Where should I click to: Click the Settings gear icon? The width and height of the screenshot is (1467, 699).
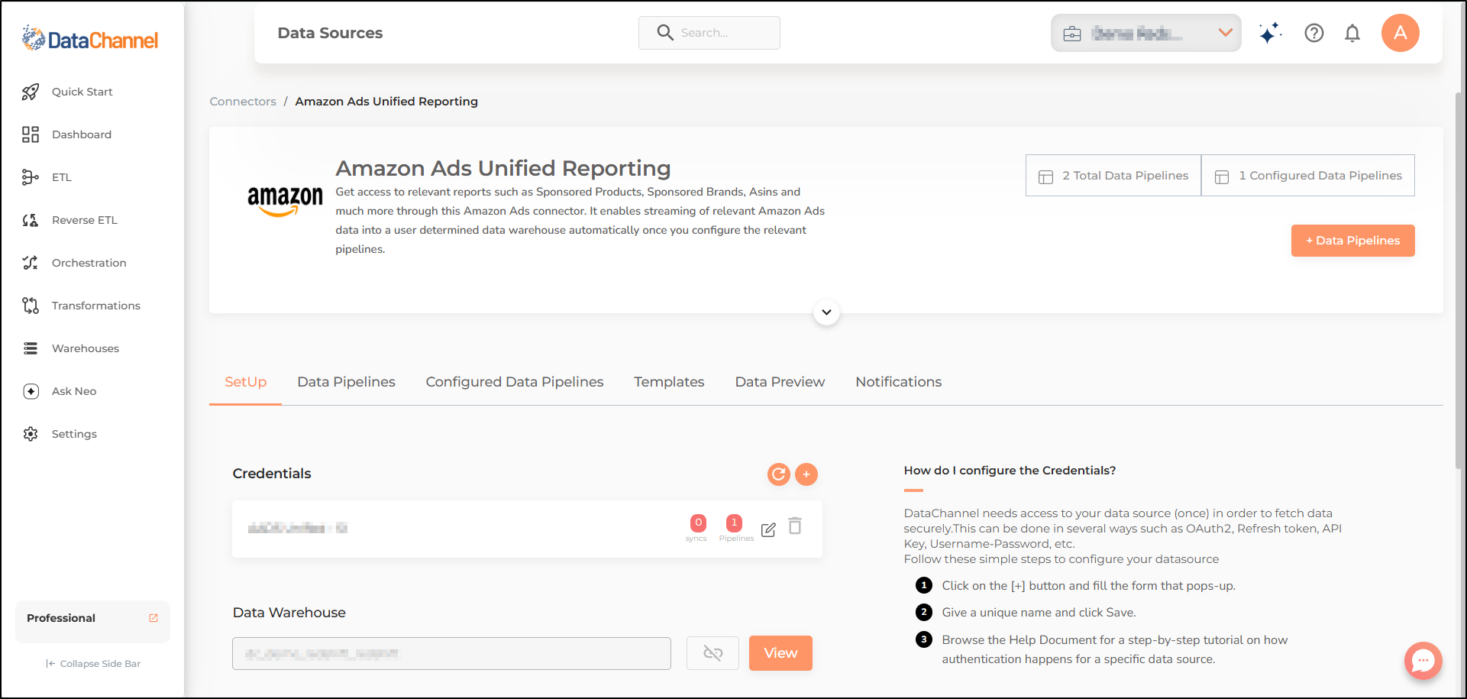tap(31, 434)
